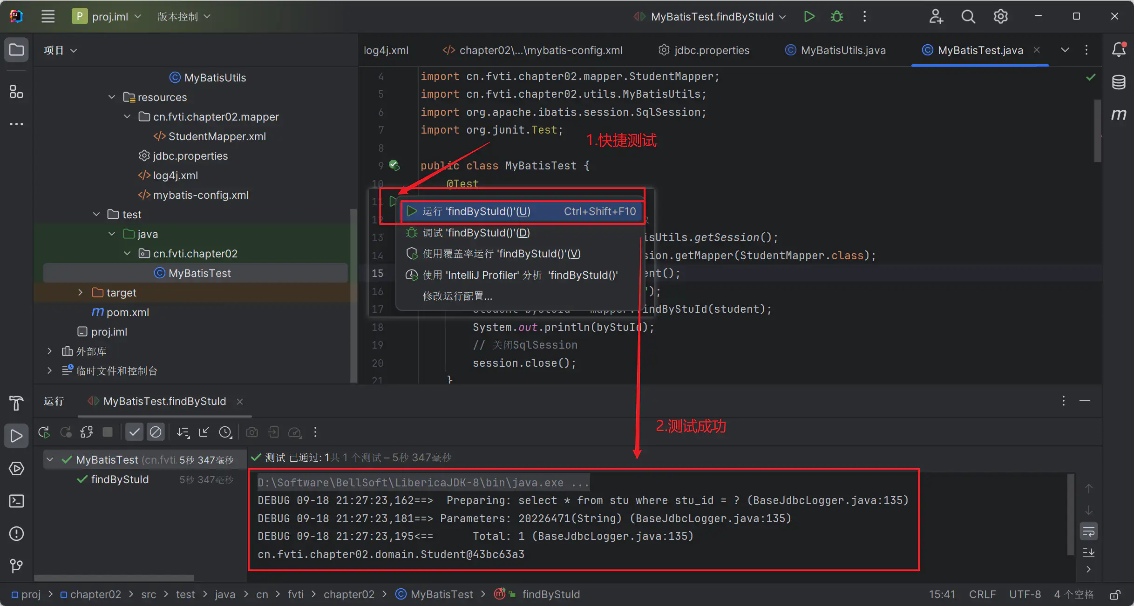The image size is (1134, 606).
Task: Toggle auto-test rerun icon
Action: (87, 432)
